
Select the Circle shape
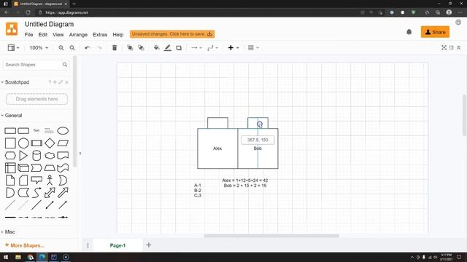[x=23, y=143]
